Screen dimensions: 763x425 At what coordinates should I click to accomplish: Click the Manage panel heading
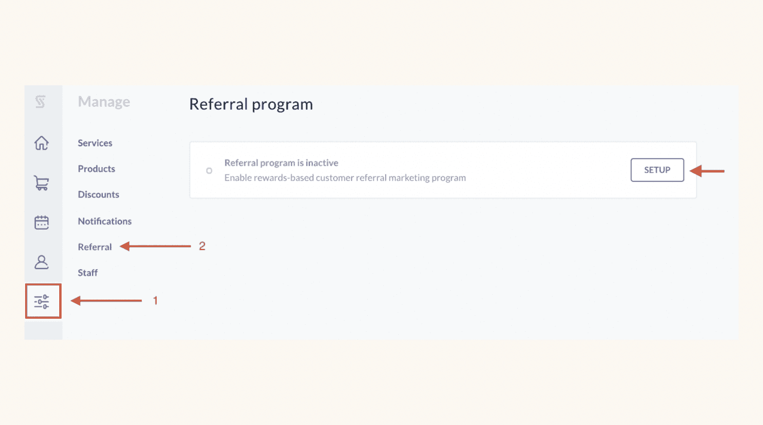pos(104,102)
